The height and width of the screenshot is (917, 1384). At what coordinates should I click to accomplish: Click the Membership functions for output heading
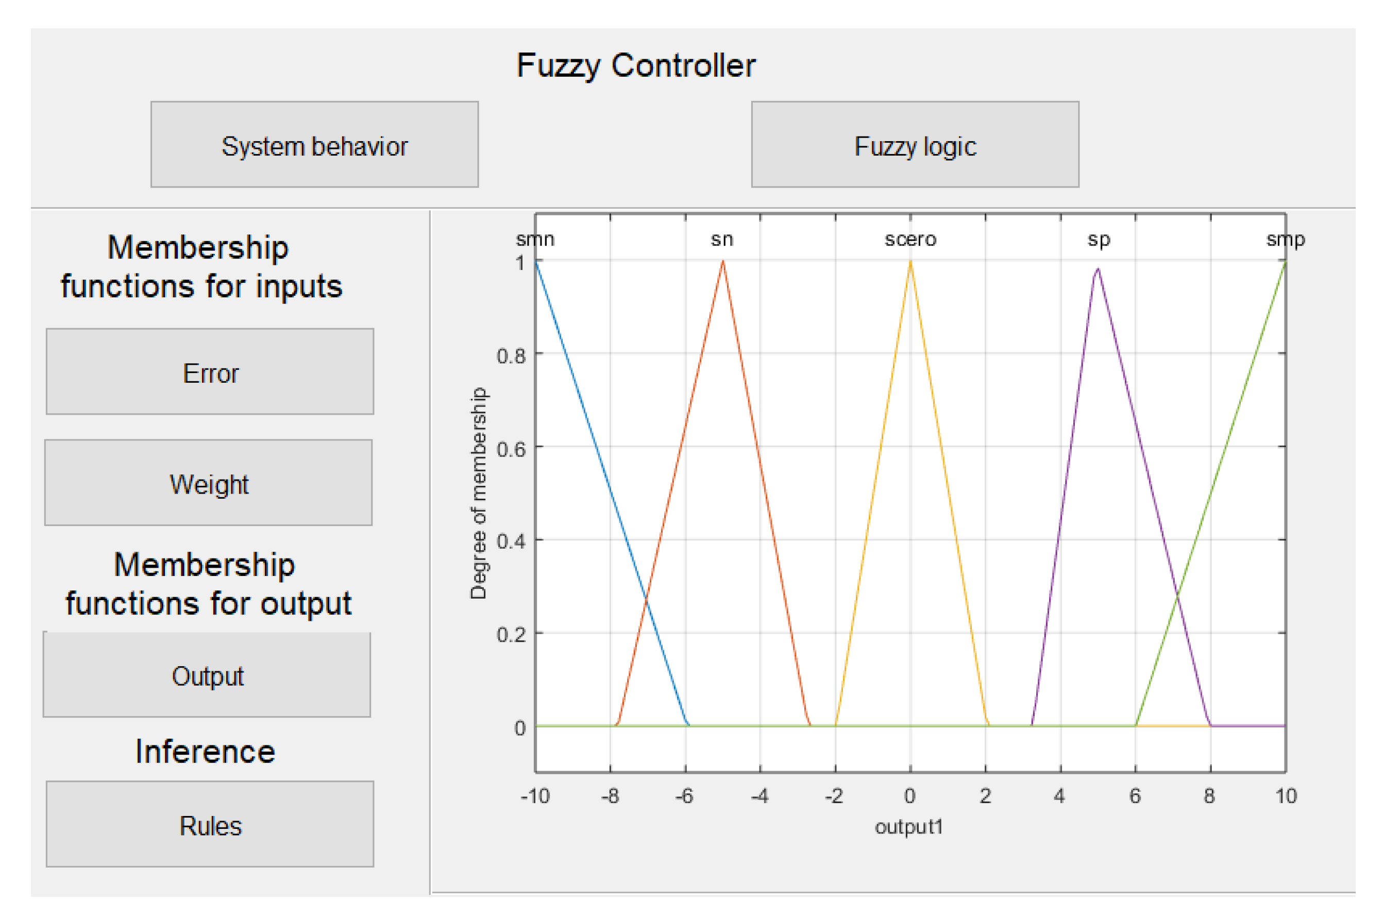pyautogui.click(x=208, y=584)
